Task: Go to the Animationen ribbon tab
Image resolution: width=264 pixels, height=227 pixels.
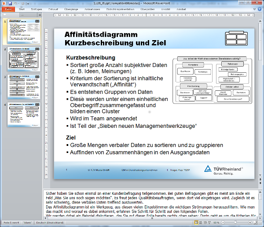Action: [x=92, y=8]
